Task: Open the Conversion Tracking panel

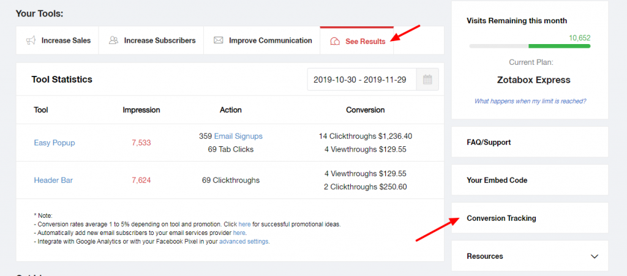Action: coord(530,218)
